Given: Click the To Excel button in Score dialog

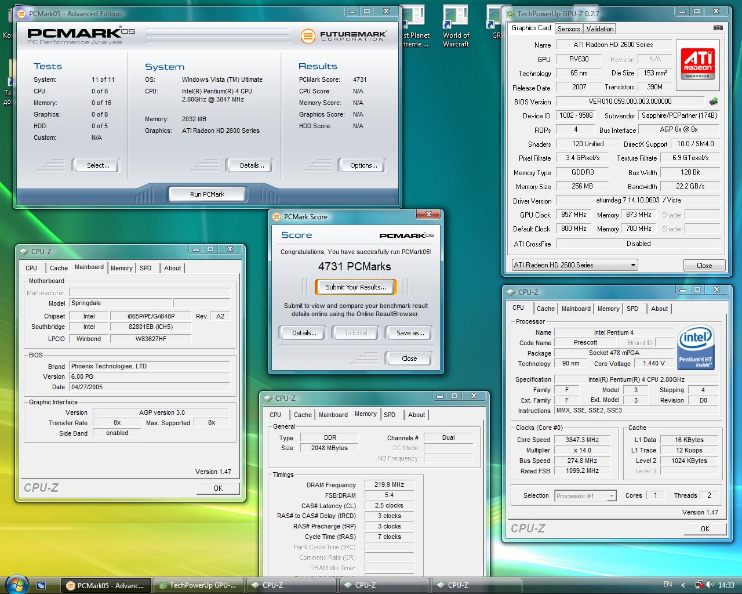Looking at the screenshot, I should [x=356, y=333].
